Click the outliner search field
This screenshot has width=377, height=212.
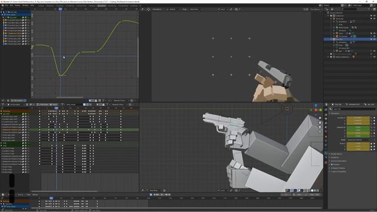tap(349, 9)
